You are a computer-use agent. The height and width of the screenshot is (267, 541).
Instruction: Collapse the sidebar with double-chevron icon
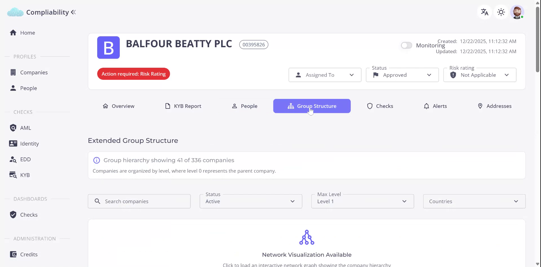pyautogui.click(x=74, y=12)
